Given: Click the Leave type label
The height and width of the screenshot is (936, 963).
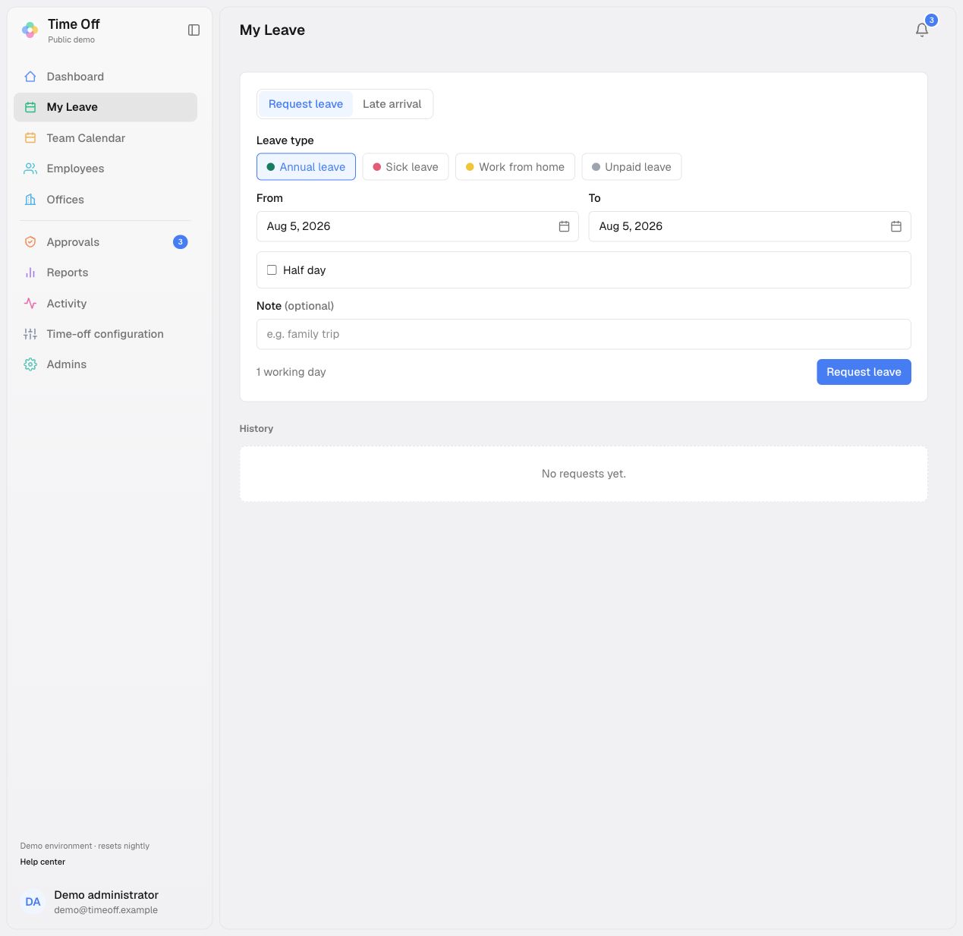Looking at the screenshot, I should pyautogui.click(x=285, y=140).
